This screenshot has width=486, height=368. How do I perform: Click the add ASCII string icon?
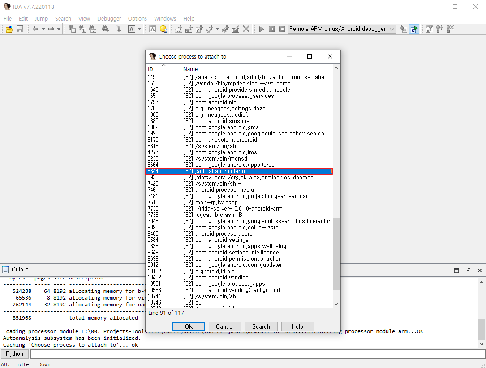coord(199,29)
